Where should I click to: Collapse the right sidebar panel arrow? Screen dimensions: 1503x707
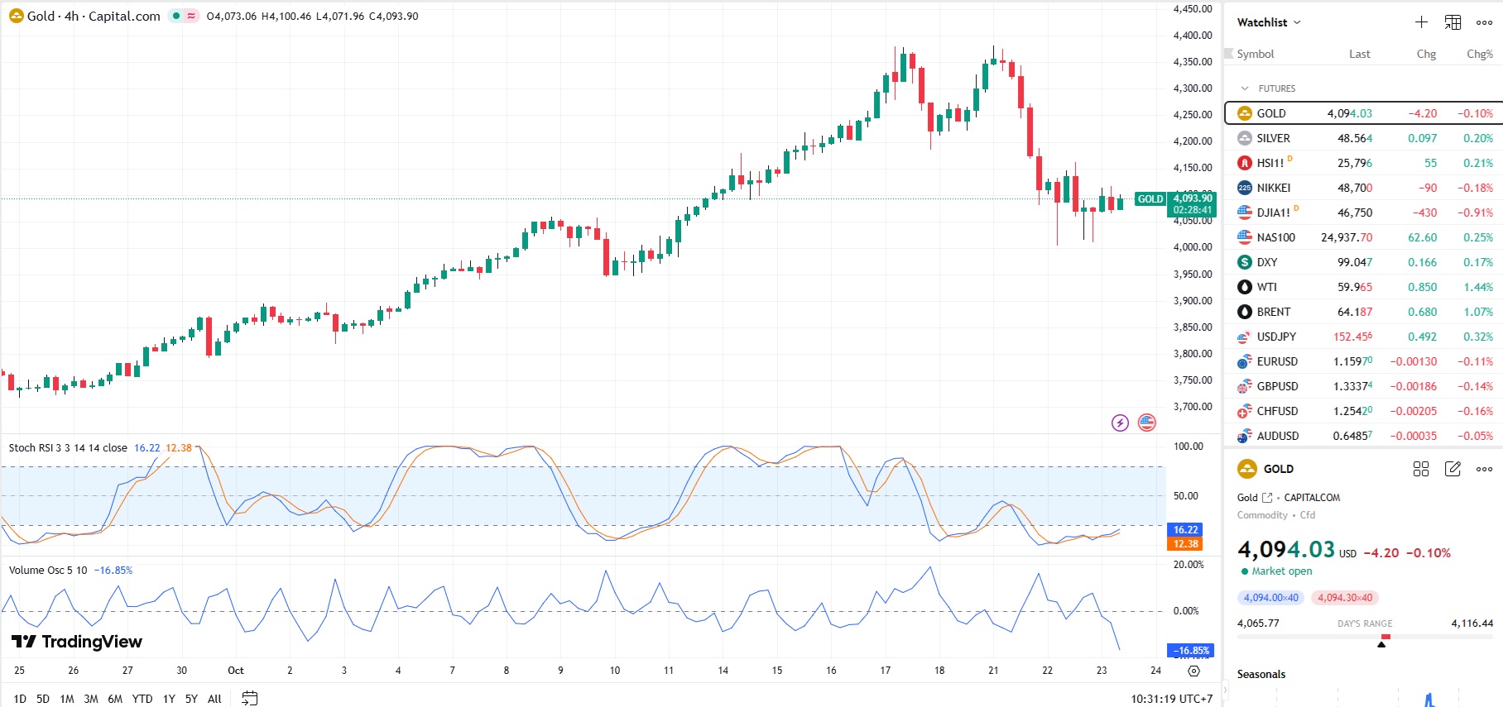pyautogui.click(x=1226, y=690)
